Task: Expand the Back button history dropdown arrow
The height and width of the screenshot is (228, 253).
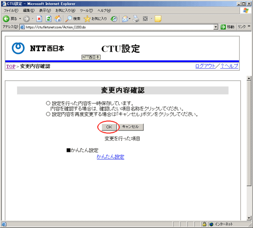Action: tap(20, 19)
